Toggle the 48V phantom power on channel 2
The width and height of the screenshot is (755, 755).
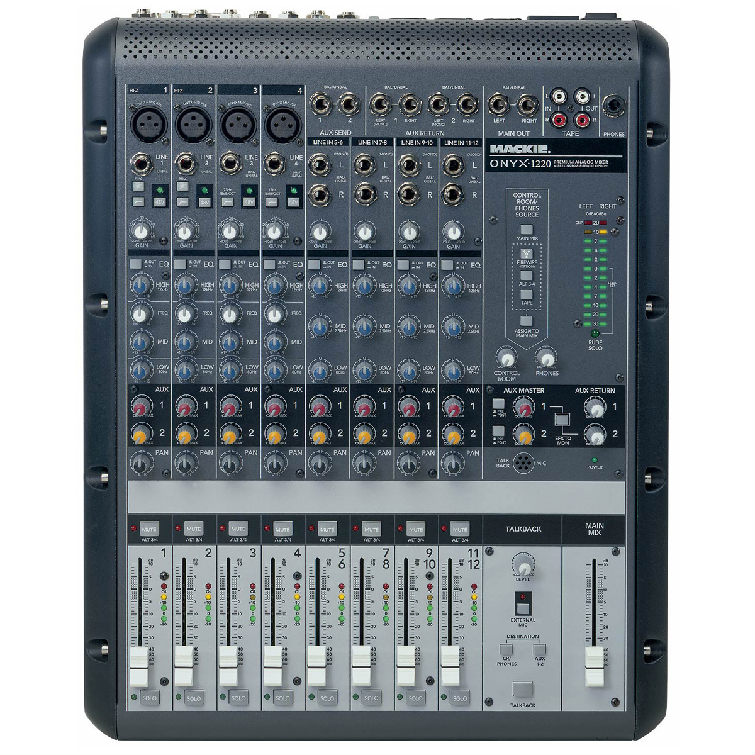pos(204,202)
